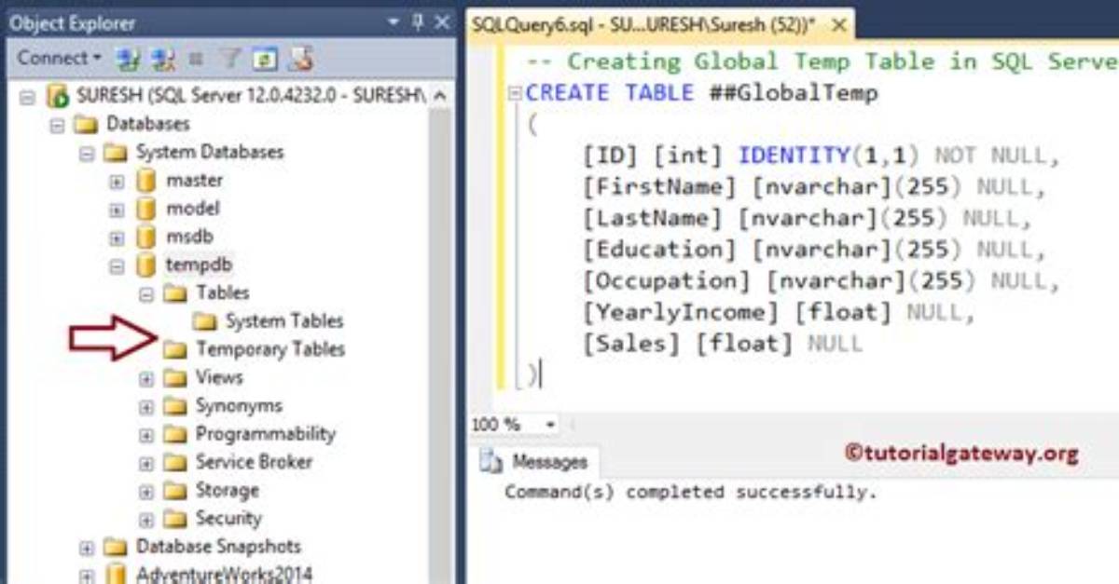Close the SQLQuery6.sql tab
1119x584 pixels.
tap(838, 25)
